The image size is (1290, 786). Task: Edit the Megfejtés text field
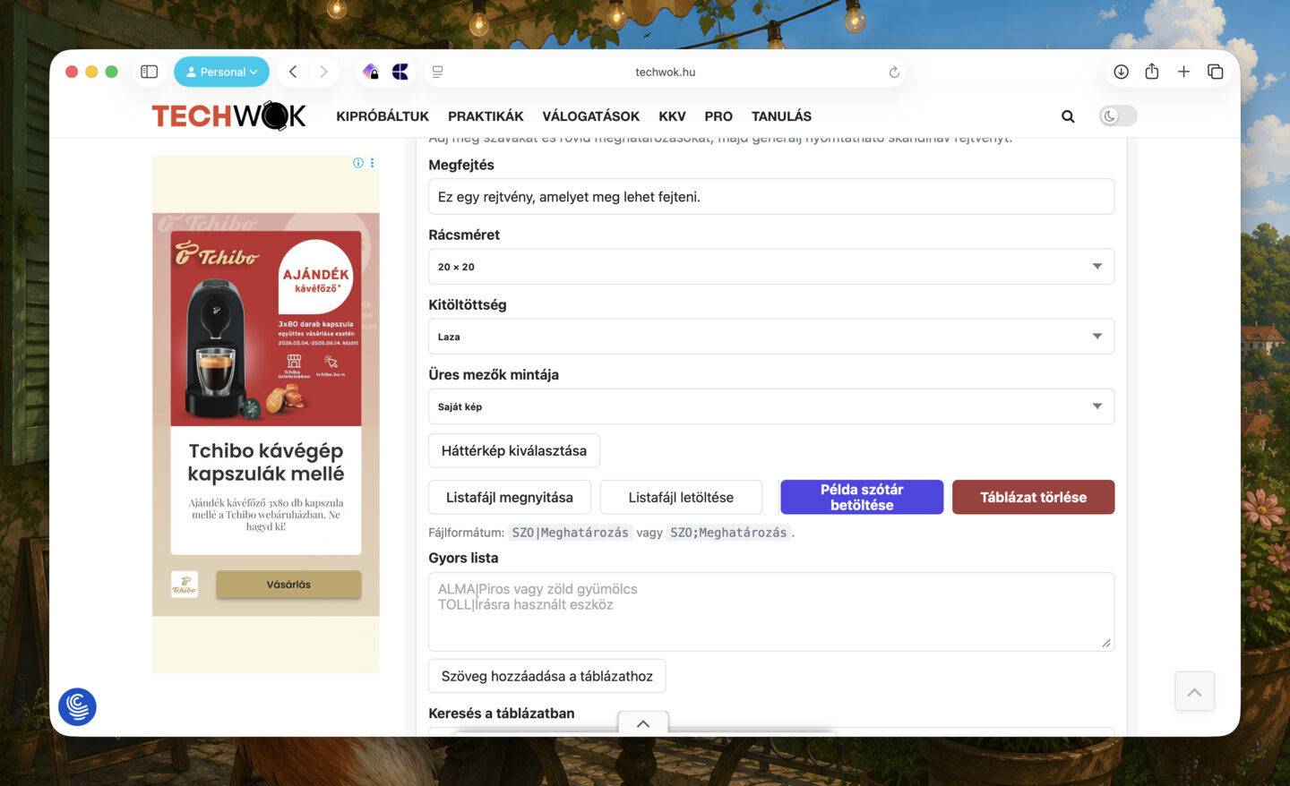pos(771,197)
